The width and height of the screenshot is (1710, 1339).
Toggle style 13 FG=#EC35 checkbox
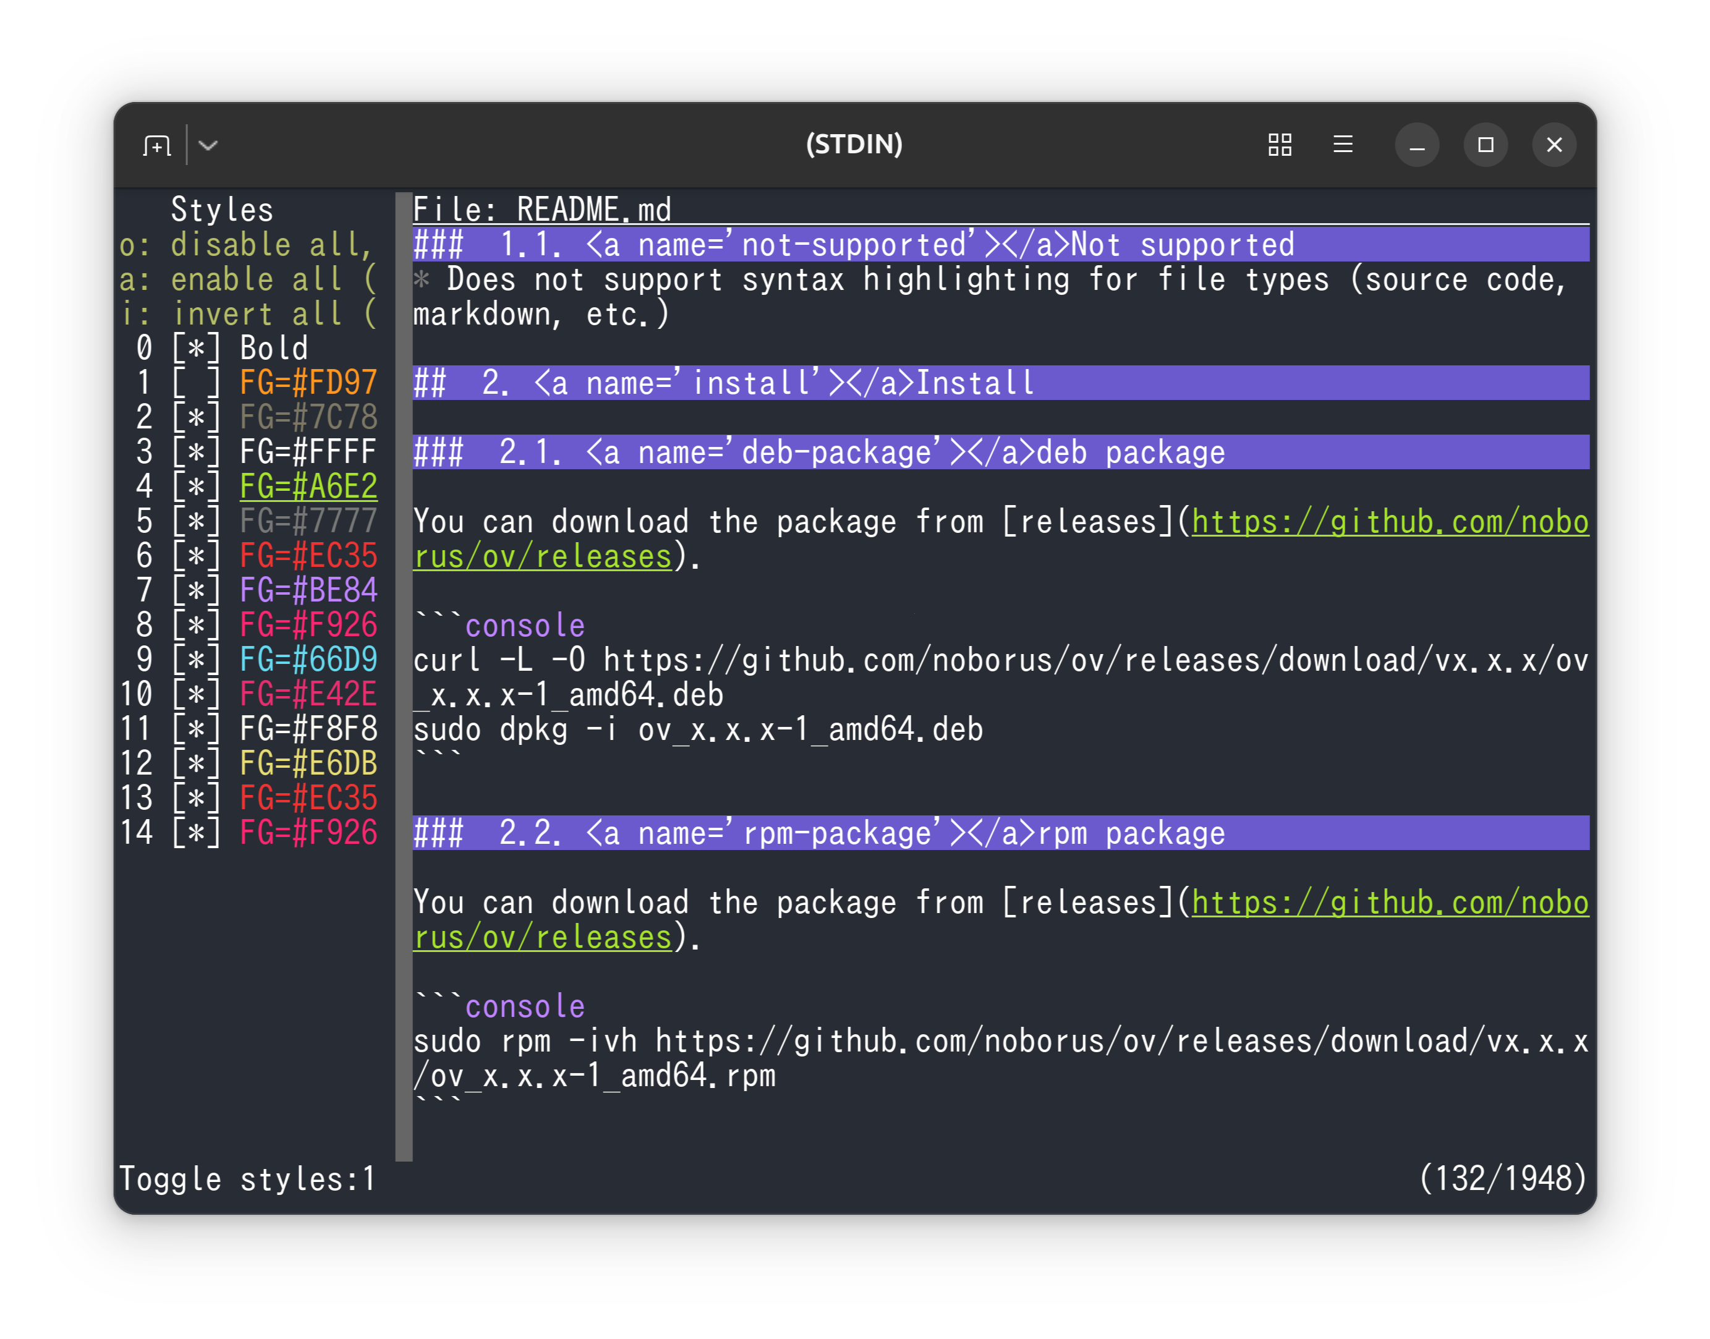[196, 797]
